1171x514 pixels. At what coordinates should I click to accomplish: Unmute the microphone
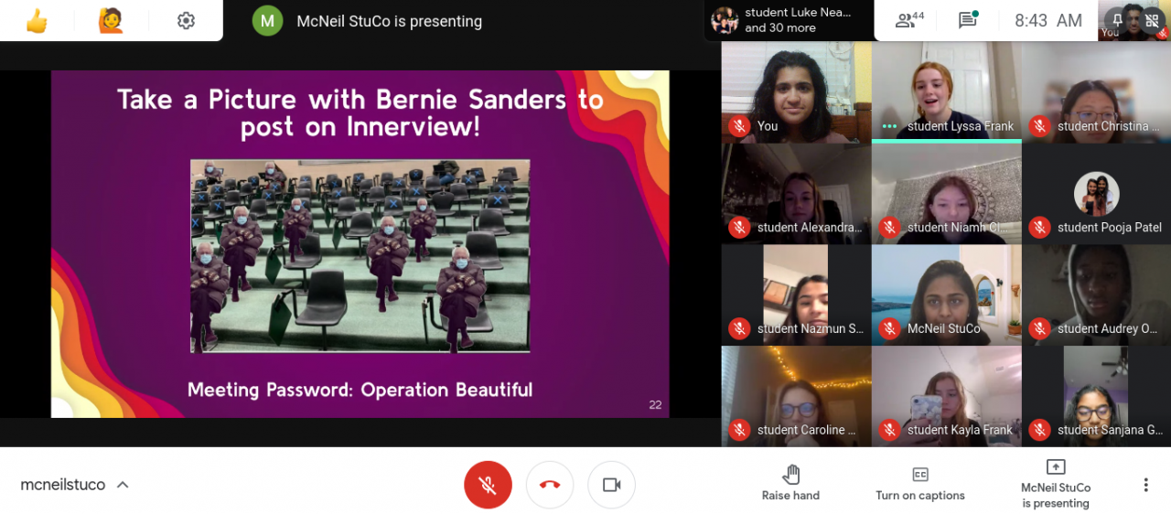pyautogui.click(x=488, y=485)
